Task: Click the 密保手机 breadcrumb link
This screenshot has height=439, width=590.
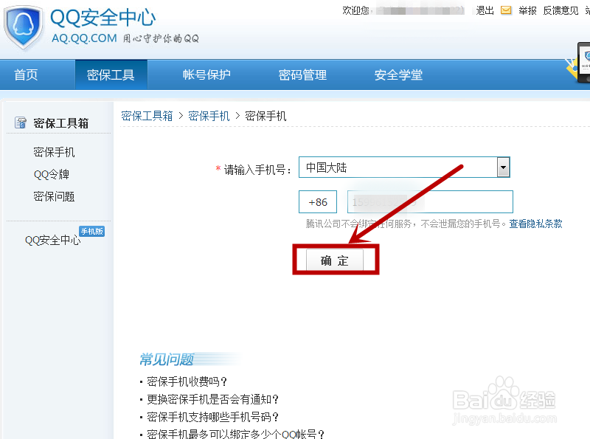Action: [209, 116]
